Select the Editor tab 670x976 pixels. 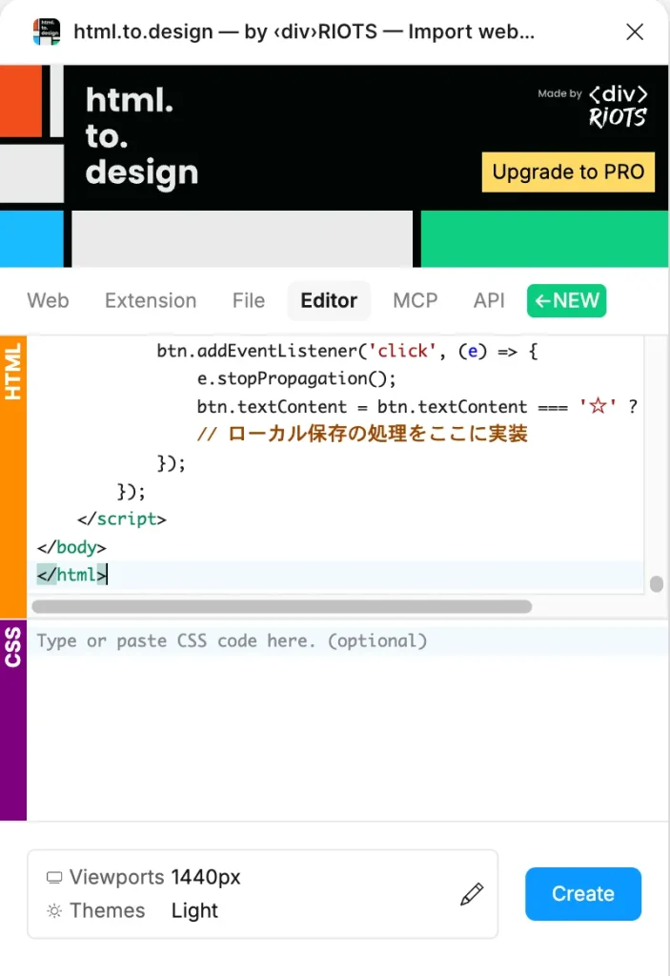click(329, 300)
